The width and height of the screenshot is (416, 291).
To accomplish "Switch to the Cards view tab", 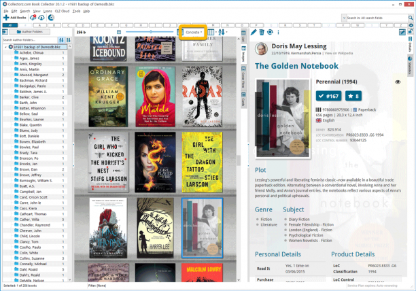I will [243, 99].
